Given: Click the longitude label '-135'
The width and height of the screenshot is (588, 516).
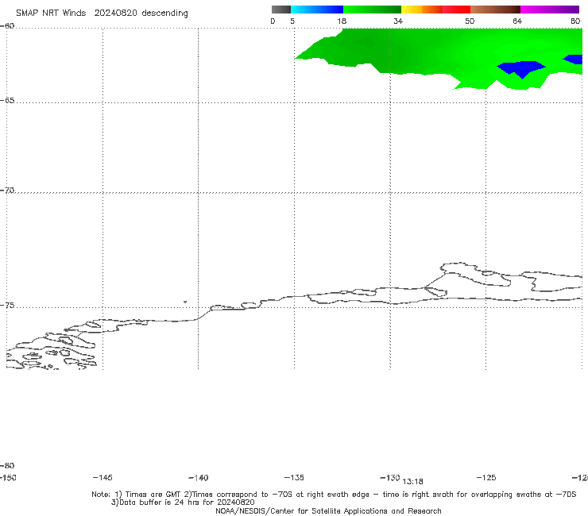Looking at the screenshot, I should [294, 478].
